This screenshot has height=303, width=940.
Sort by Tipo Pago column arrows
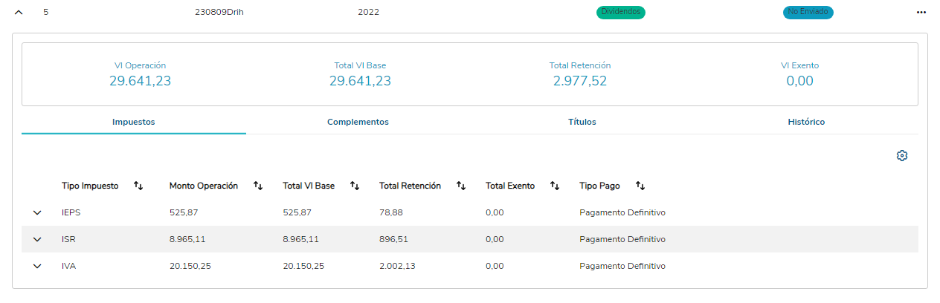click(x=640, y=186)
